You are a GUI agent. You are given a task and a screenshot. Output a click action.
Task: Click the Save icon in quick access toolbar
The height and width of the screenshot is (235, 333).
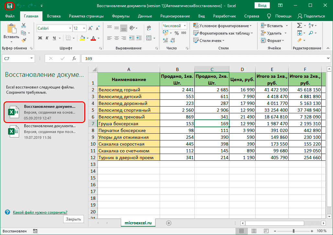(10, 5)
